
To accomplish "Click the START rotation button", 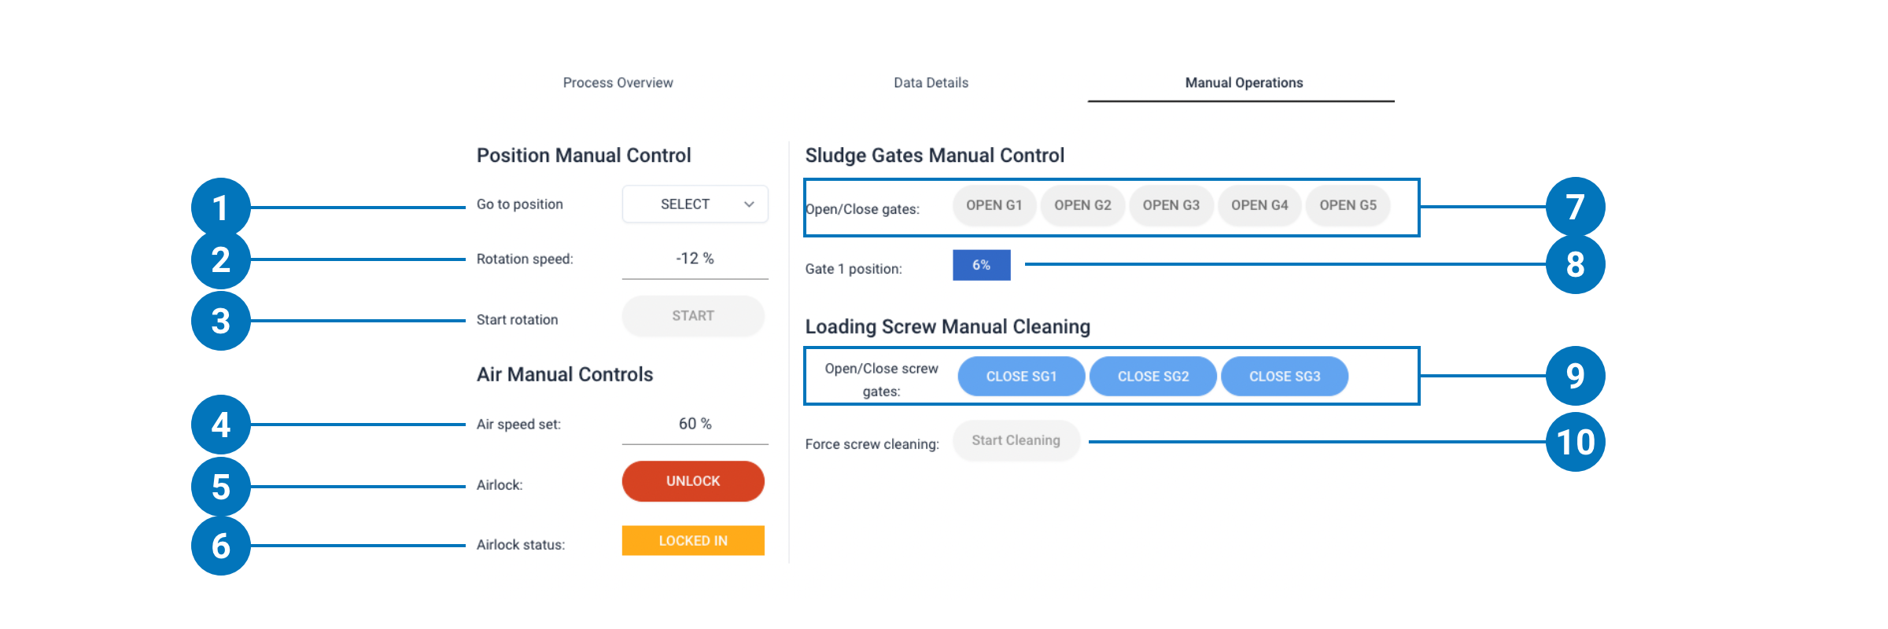I will [x=693, y=316].
